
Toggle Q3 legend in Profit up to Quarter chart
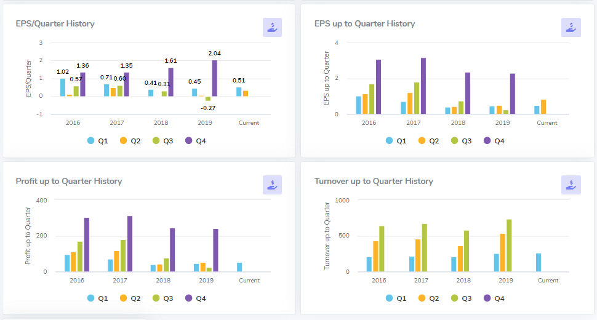click(x=162, y=298)
